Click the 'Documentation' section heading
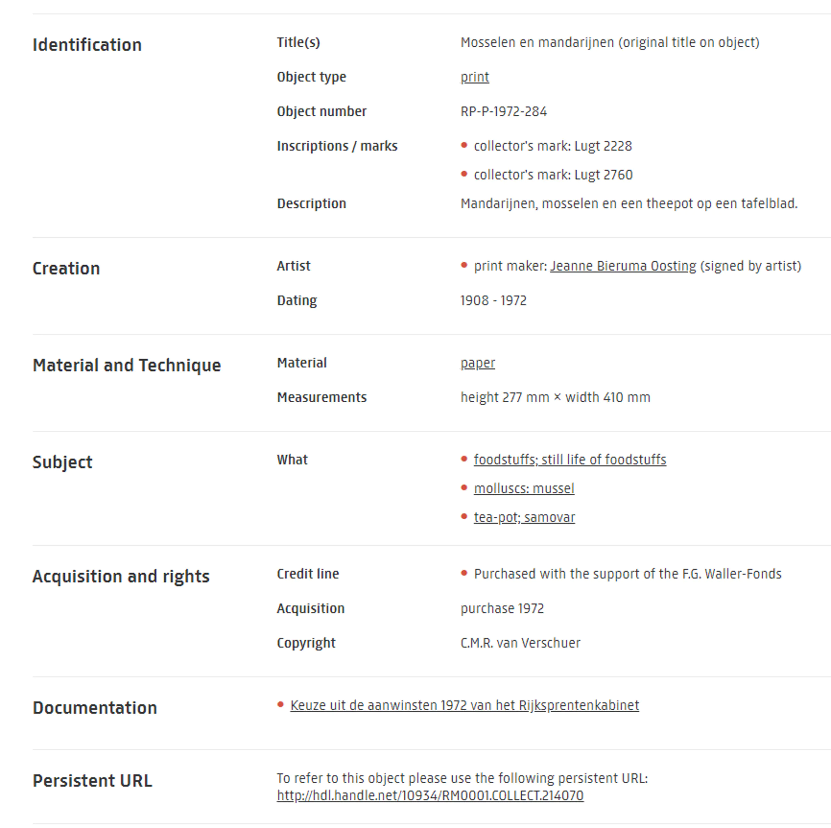Viewport: 831px width, 828px height. click(95, 708)
